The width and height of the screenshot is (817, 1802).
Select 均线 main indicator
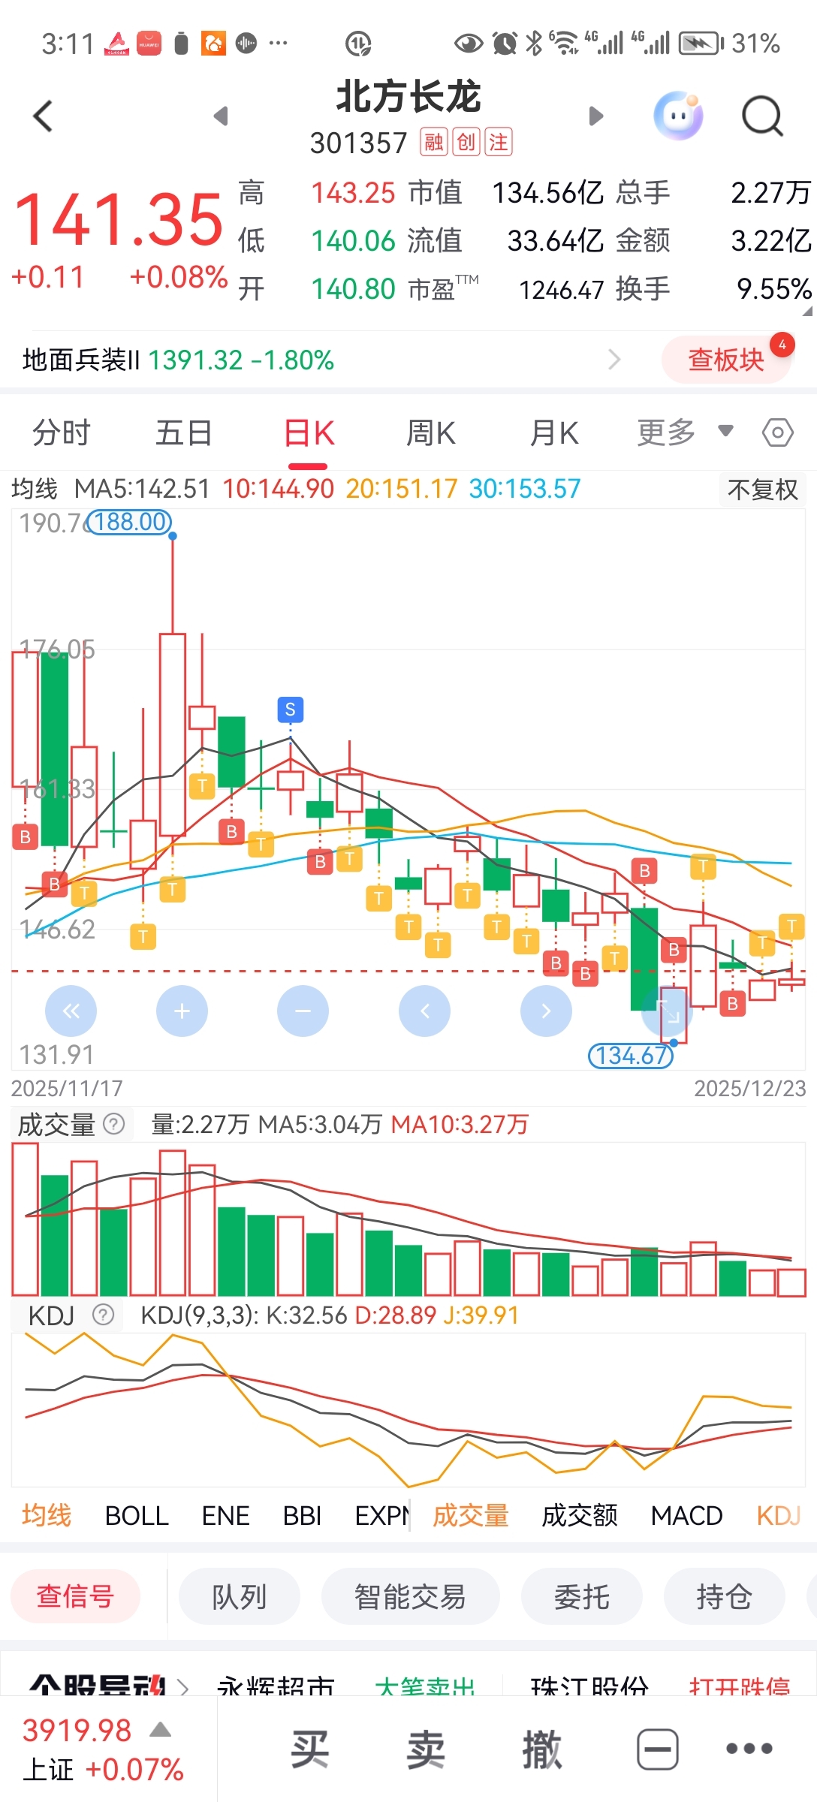pyautogui.click(x=47, y=1515)
